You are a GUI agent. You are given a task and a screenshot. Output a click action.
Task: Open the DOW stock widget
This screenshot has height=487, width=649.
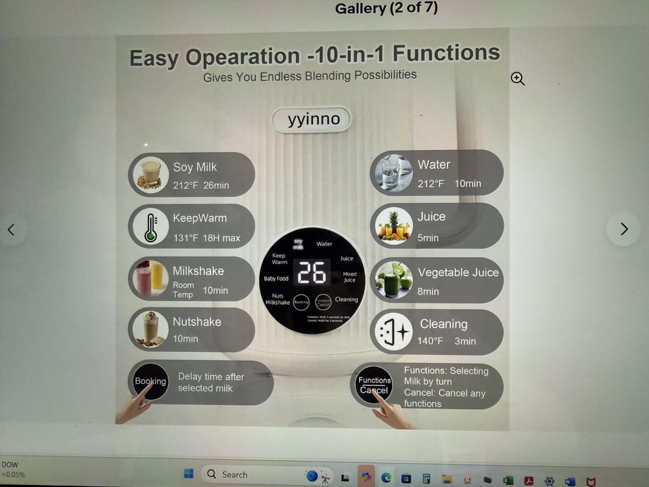point(13,469)
